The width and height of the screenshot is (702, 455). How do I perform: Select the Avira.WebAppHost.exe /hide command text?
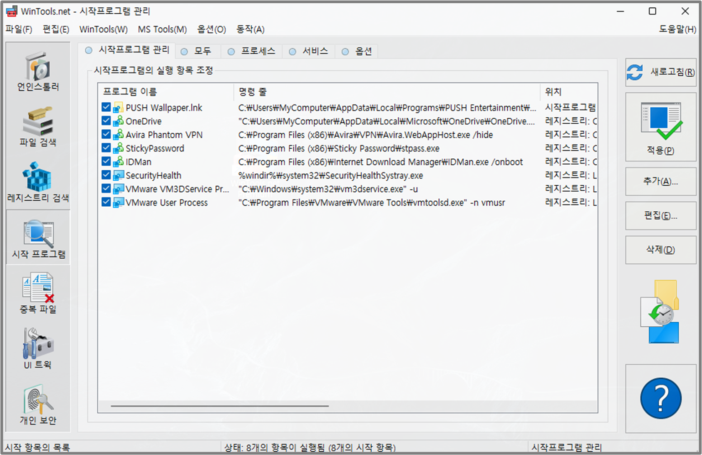point(365,135)
